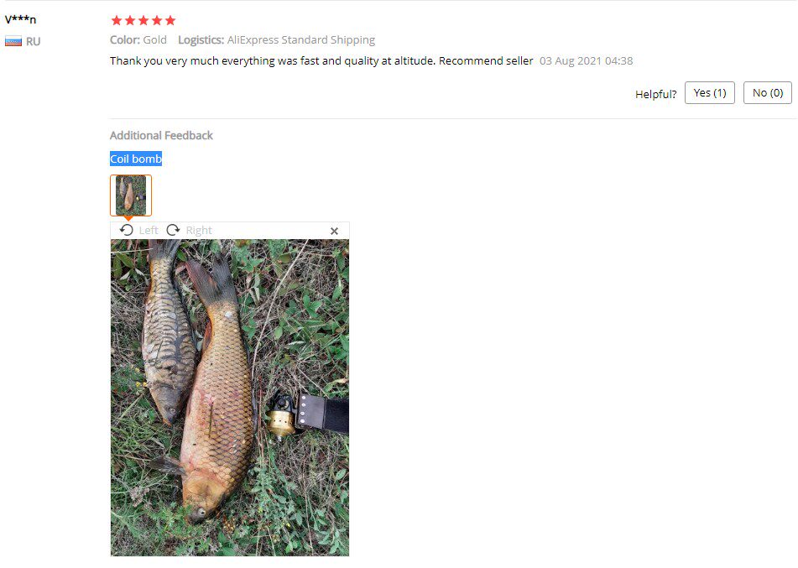The image size is (798, 568).
Task: Click the No (0) helpful button
Action: (x=768, y=92)
